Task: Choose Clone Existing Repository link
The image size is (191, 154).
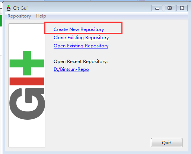Action: point(81,38)
